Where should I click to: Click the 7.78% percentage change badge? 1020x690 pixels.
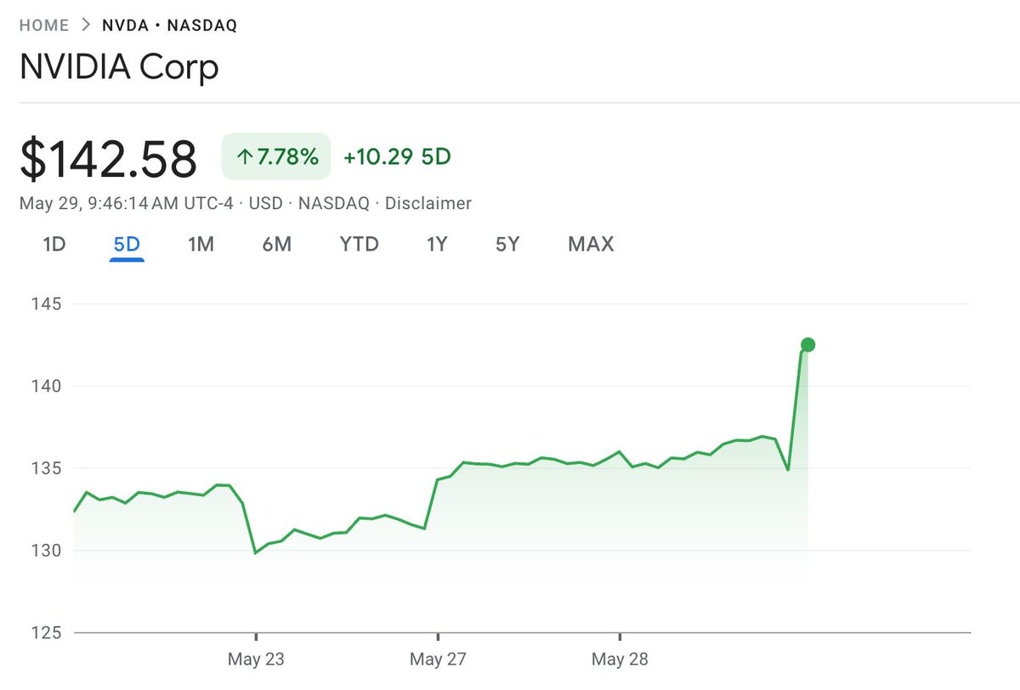pyautogui.click(x=275, y=156)
